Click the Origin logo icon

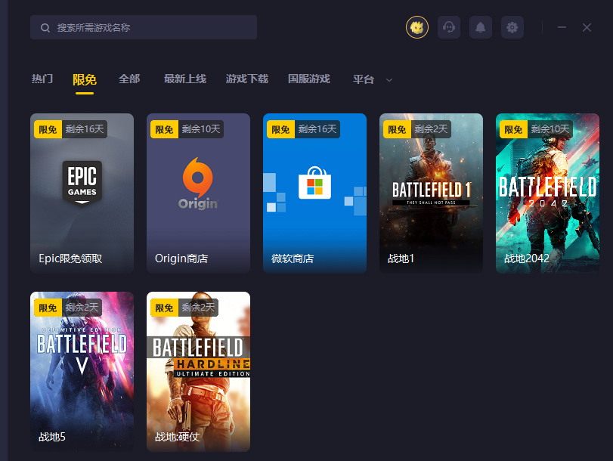[198, 184]
